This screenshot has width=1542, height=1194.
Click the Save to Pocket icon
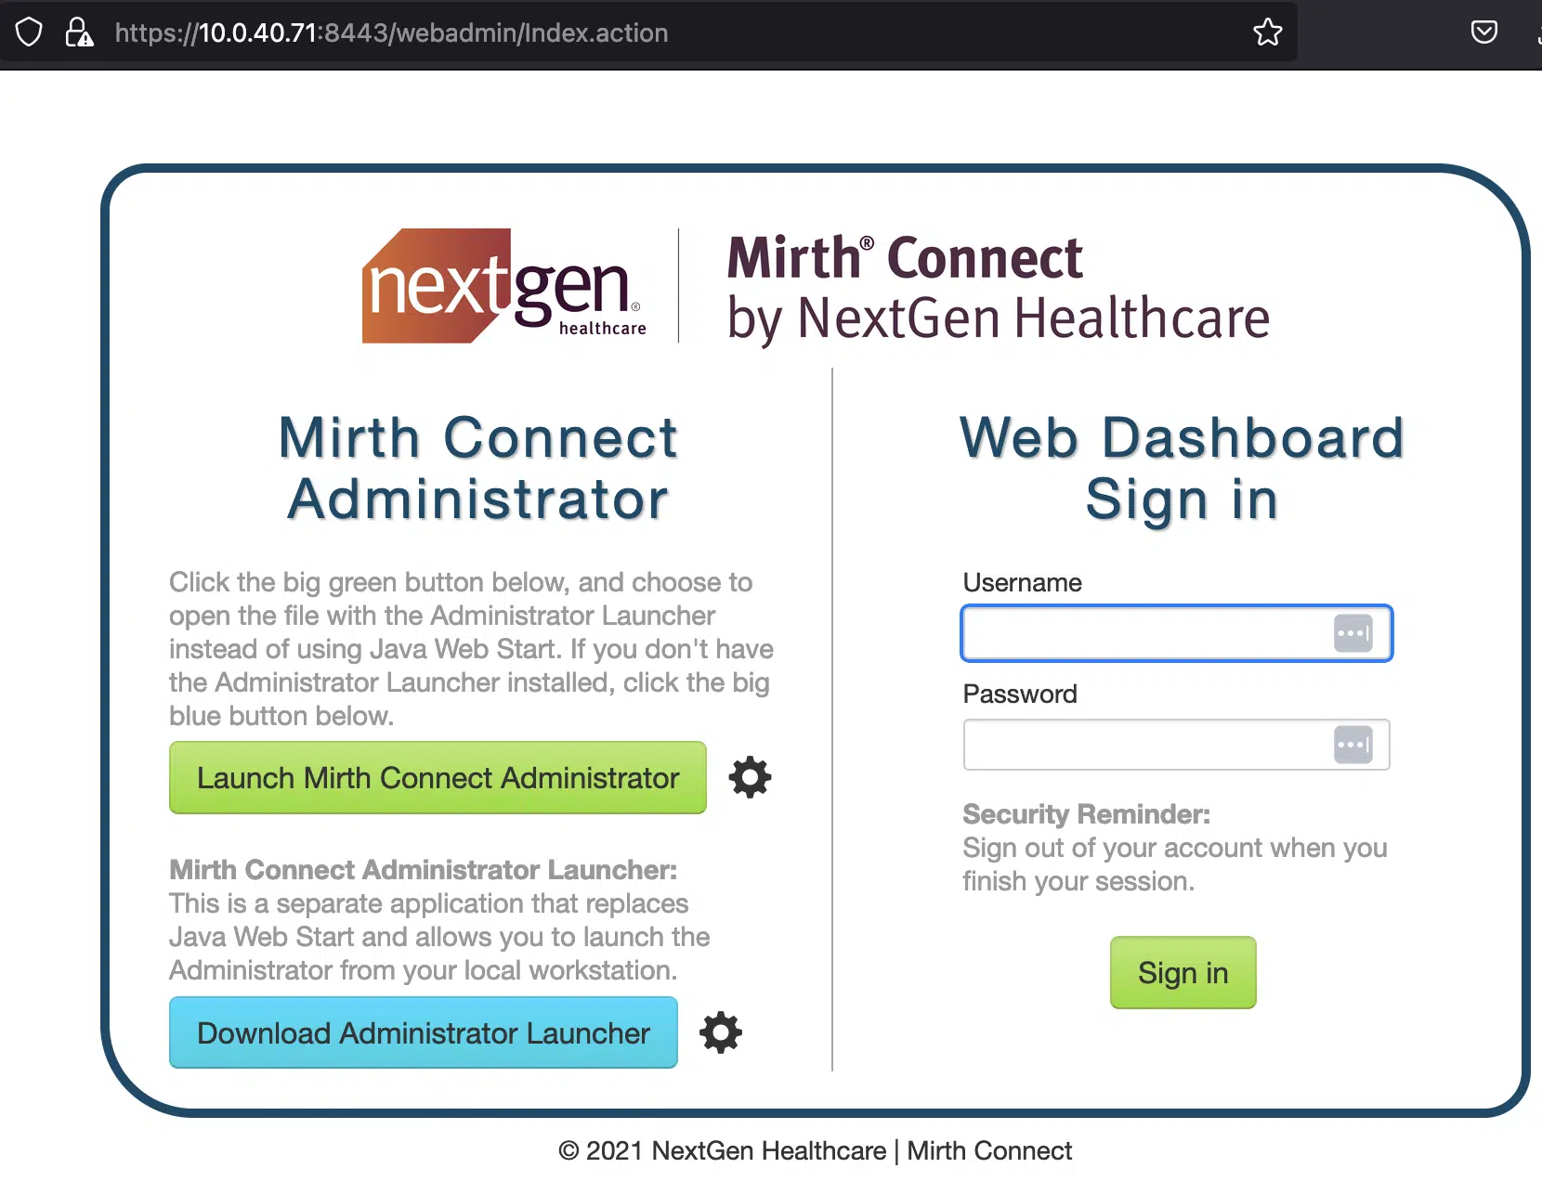[x=1484, y=32]
